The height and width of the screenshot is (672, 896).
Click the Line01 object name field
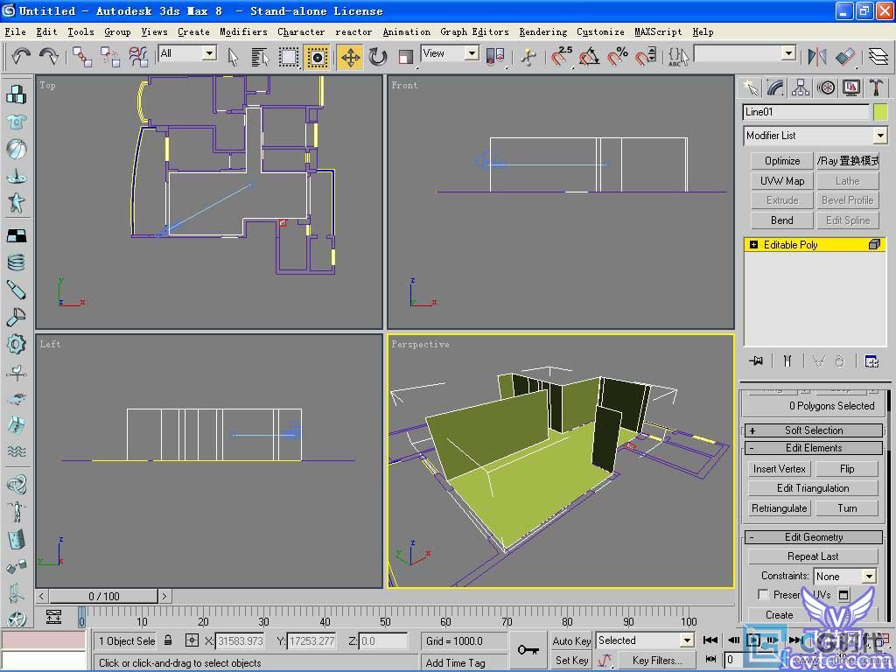(806, 112)
